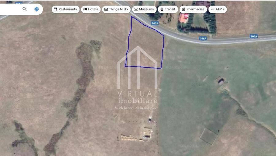The height and width of the screenshot is (156, 276).
Task: Filter map by Hotels
Action: click(x=91, y=9)
